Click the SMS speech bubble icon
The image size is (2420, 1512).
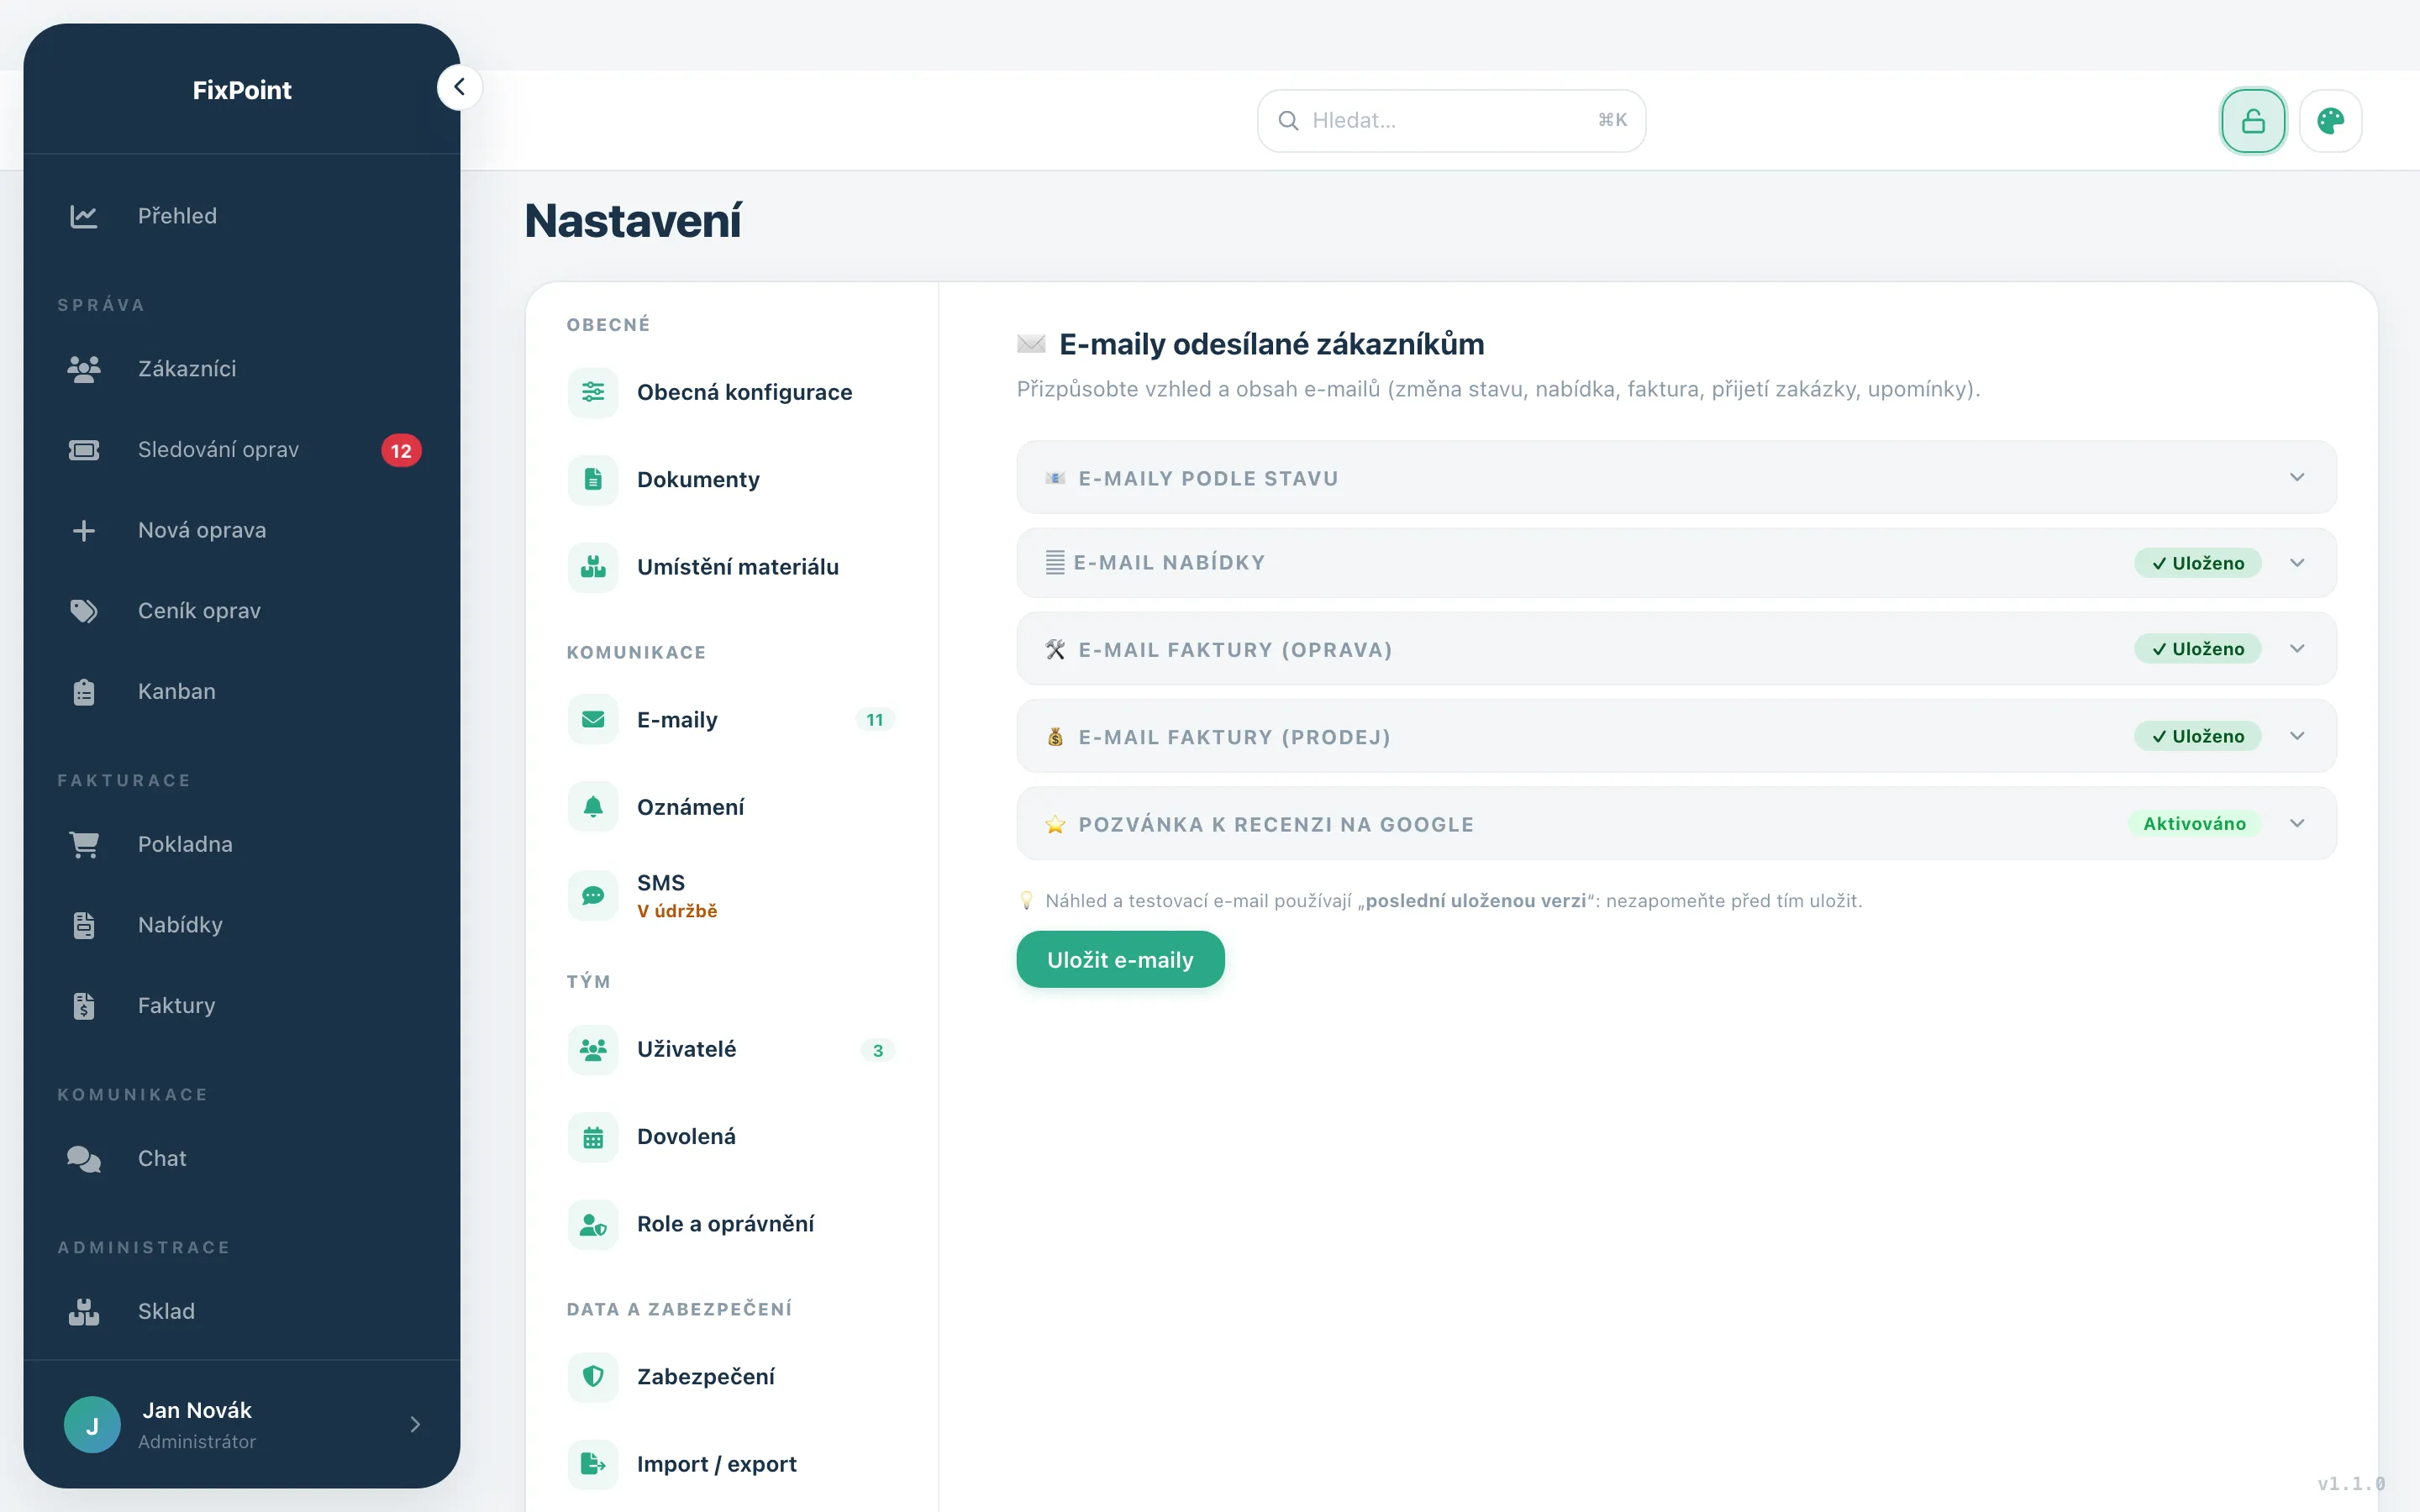pos(593,895)
